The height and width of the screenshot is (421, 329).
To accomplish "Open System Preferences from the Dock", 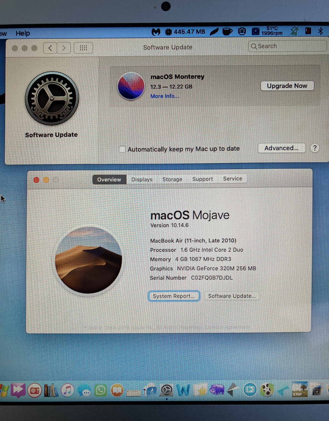I will [x=167, y=390].
